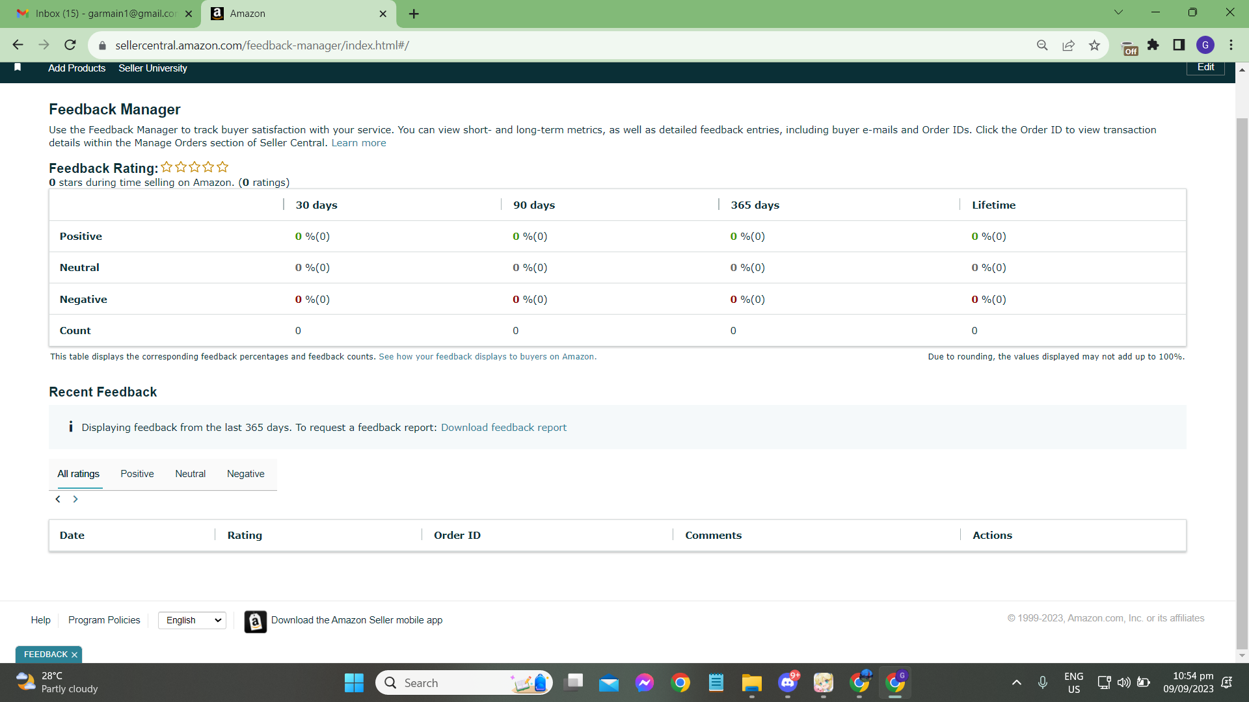This screenshot has height=702, width=1249.
Task: Click the Edit button in header
Action: tap(1205, 67)
